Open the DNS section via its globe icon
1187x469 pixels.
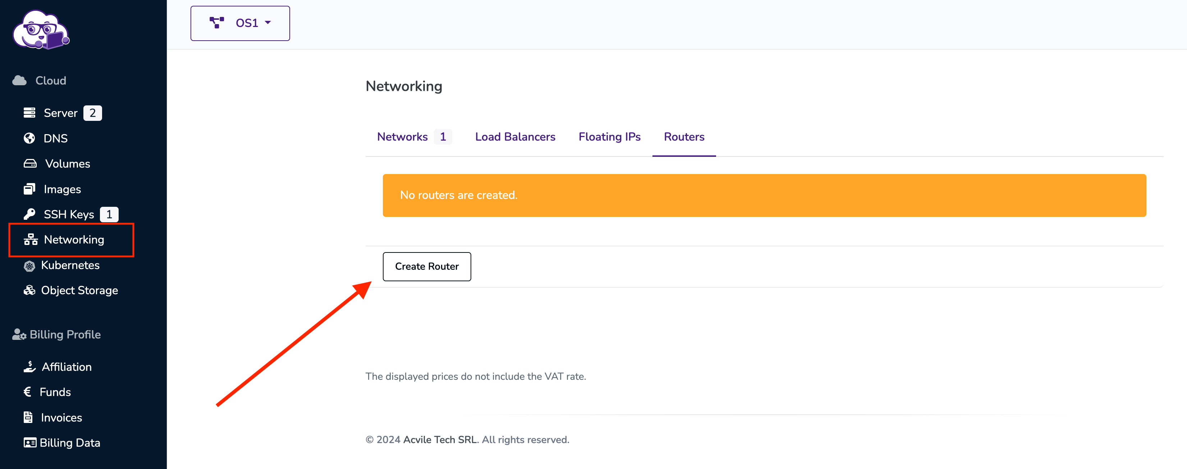29,138
